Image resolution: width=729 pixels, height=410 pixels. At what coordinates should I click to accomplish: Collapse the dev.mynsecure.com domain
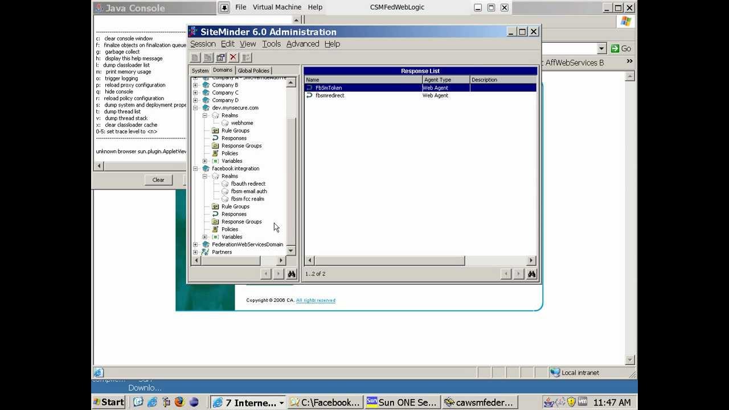coord(195,108)
